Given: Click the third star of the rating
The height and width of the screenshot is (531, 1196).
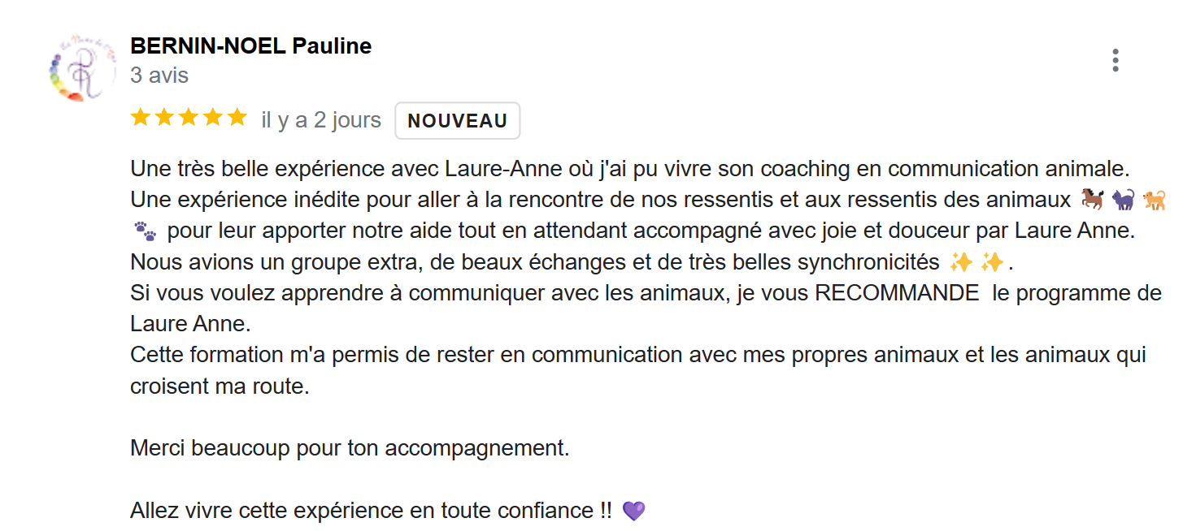Looking at the screenshot, I should (189, 119).
